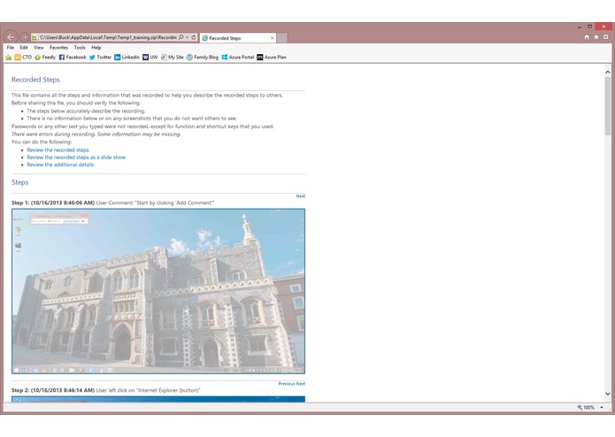615x437 pixels.
Task: Click the forward navigation arrow
Action: pos(24,37)
